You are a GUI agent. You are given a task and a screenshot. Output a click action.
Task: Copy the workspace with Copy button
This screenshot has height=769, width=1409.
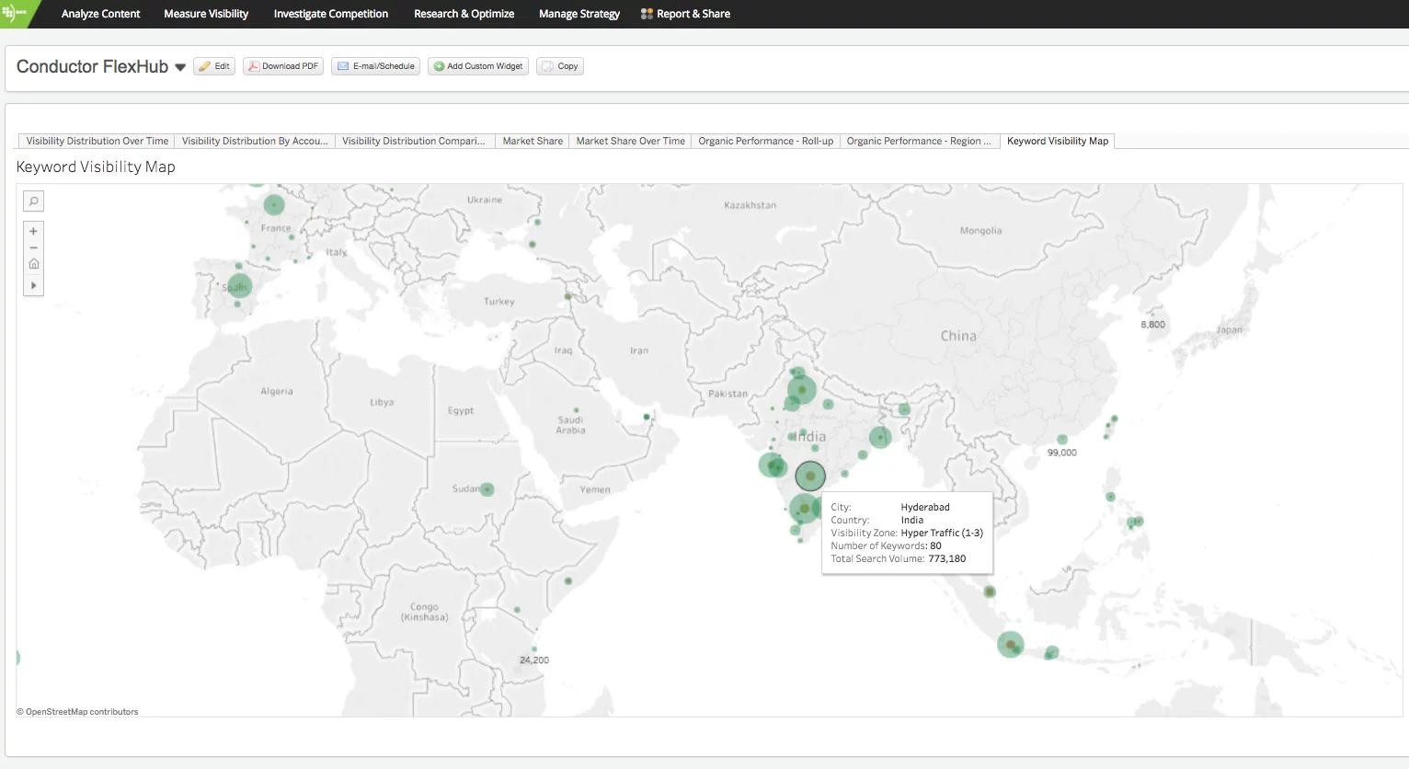click(560, 66)
